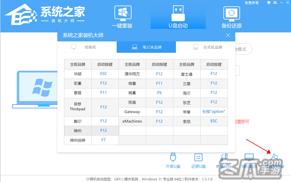Image resolution: width=291 pixels, height=182 pixels.
Task: Click the ESC key for 索尼
Action: point(214,121)
